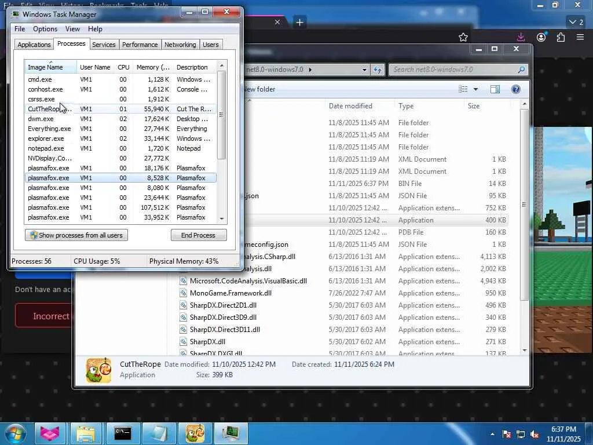Show hidden tray icons arrow

(x=492, y=434)
